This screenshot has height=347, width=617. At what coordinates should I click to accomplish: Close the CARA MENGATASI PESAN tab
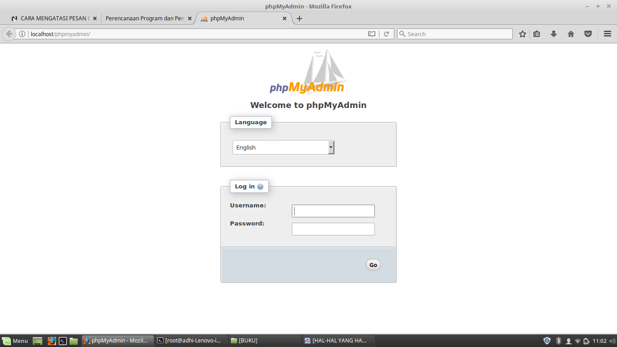pos(95,19)
